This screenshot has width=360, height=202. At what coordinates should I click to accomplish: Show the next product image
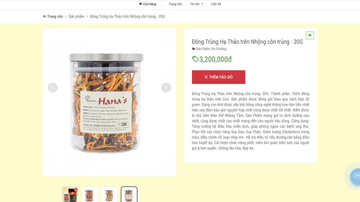point(166,88)
